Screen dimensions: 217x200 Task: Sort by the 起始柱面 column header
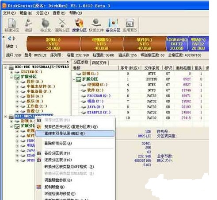point(183,68)
